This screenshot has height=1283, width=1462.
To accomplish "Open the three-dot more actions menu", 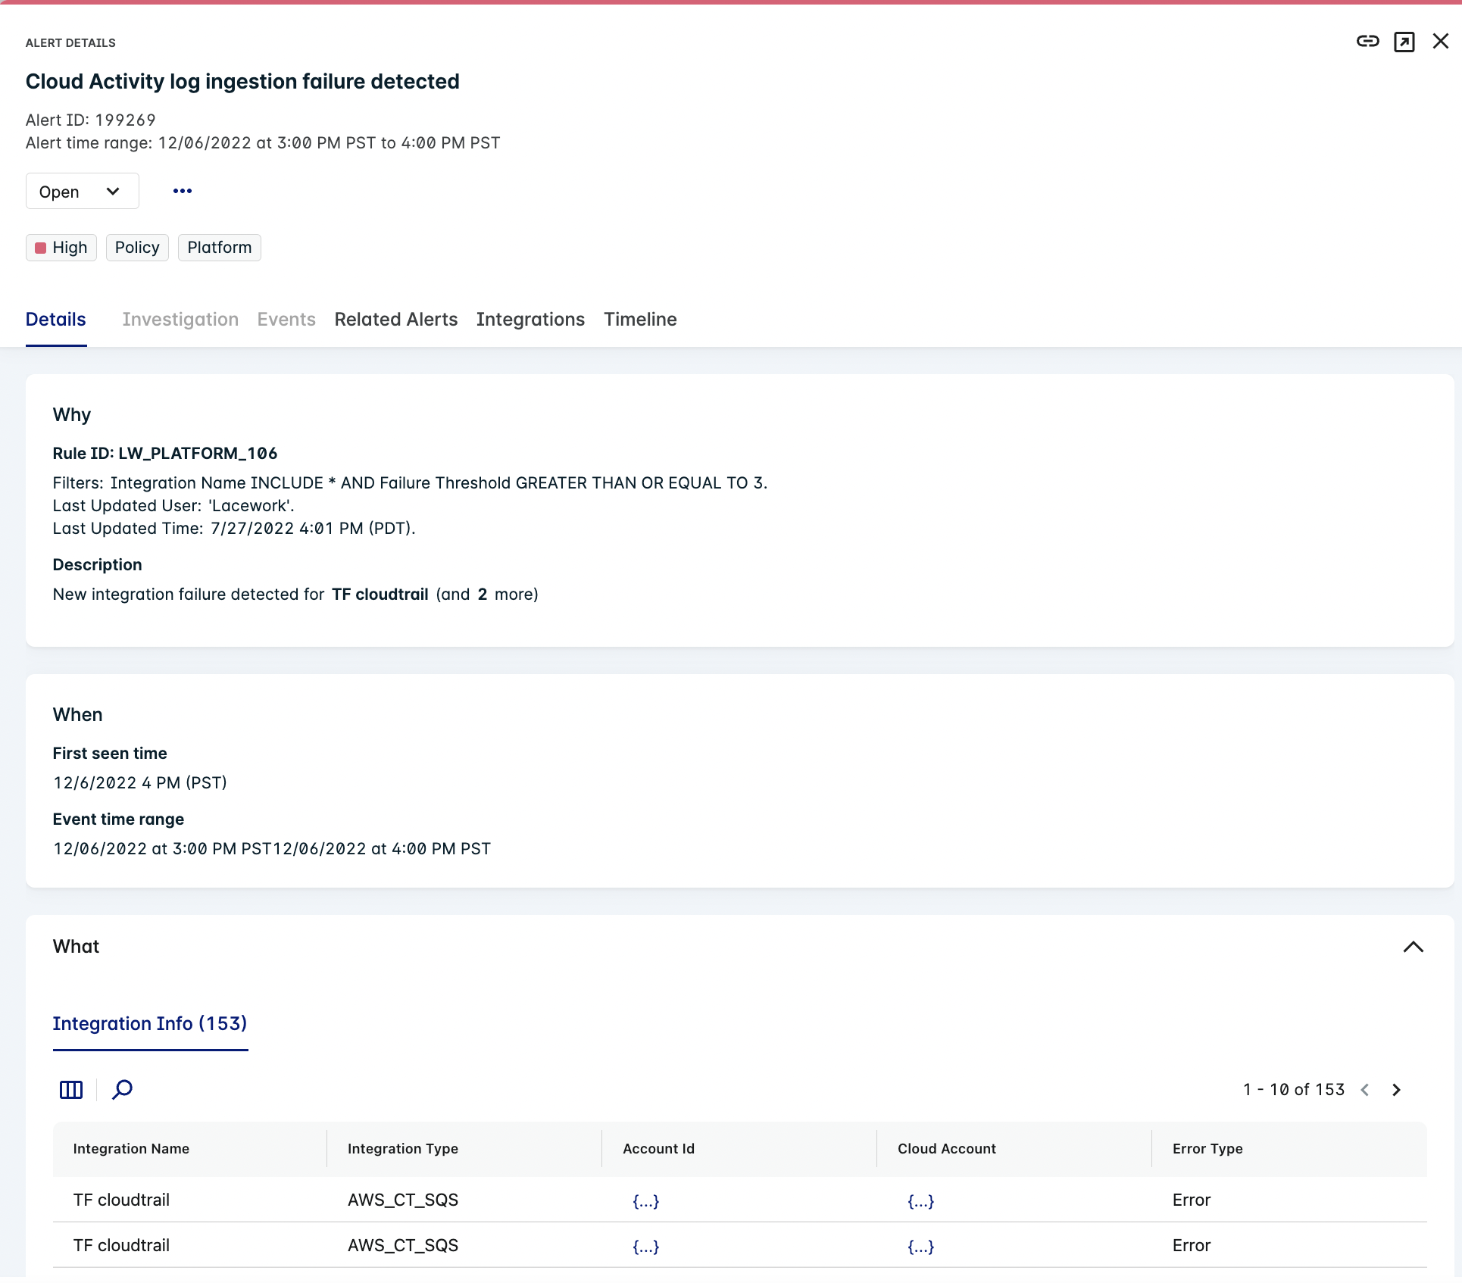I will [x=181, y=191].
